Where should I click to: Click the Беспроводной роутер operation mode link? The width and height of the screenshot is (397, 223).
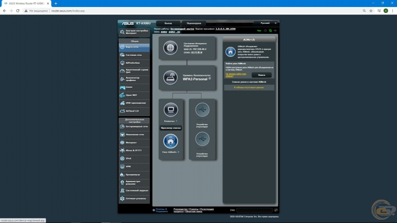[182, 29]
